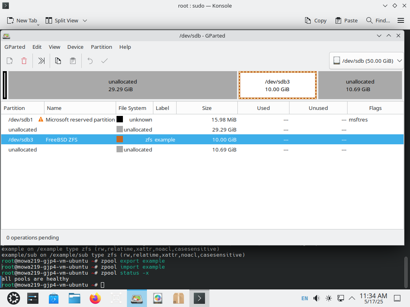Click the Paste button in Konsole
Viewport: 410px width, 307px height.
346,21
